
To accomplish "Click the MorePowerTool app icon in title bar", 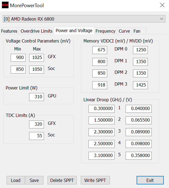I will pos(5,5).
